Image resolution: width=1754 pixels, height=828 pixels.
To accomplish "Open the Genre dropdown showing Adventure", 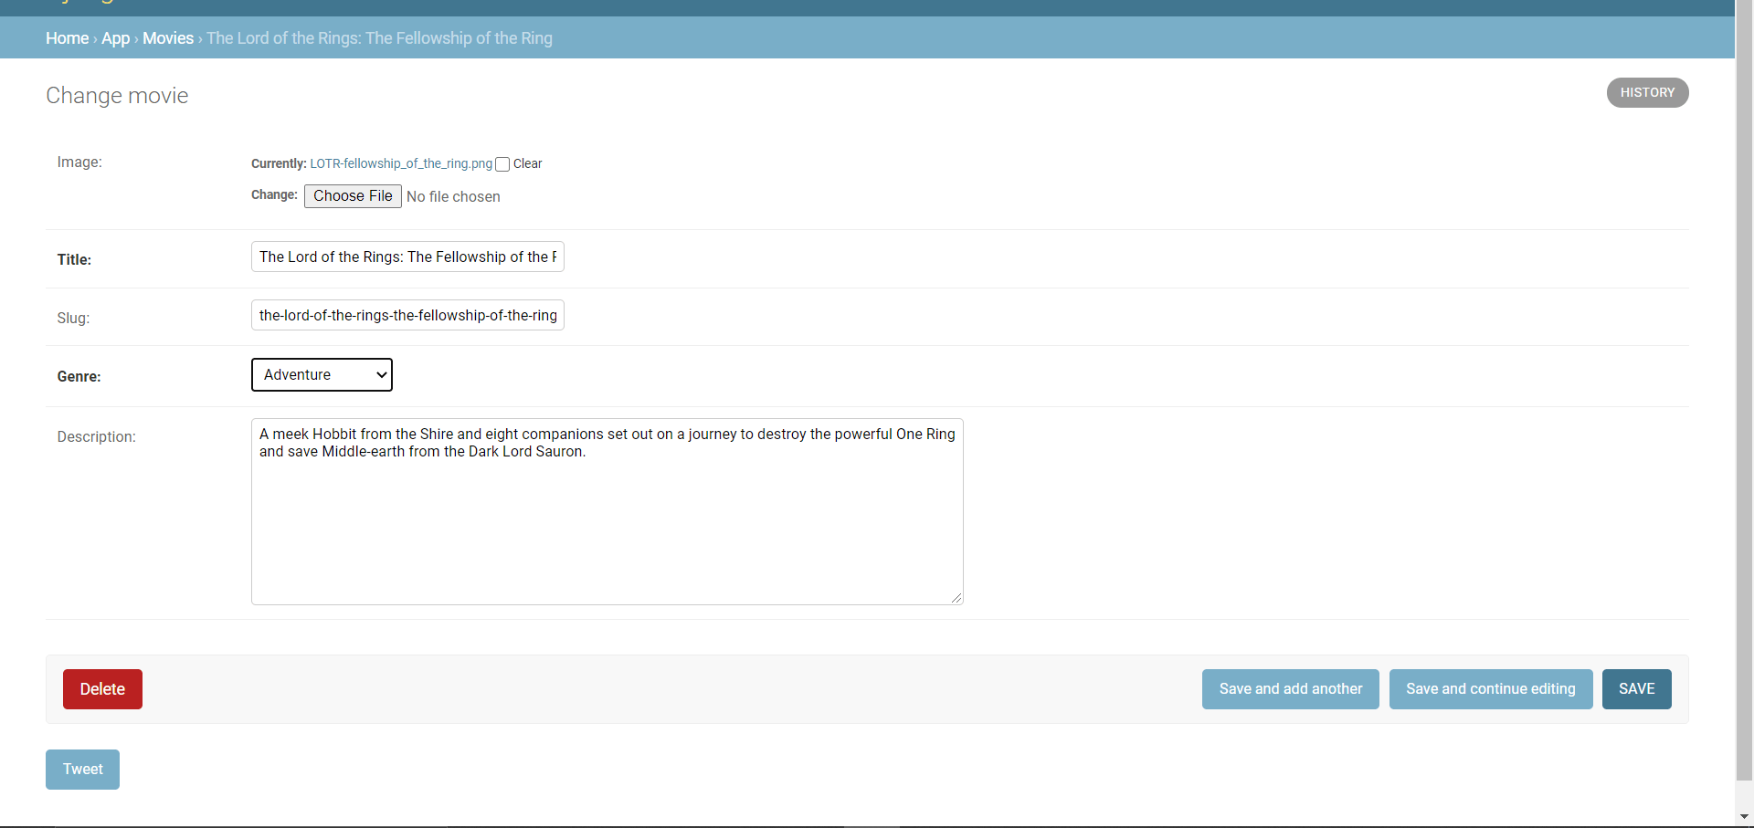I will (x=322, y=374).
